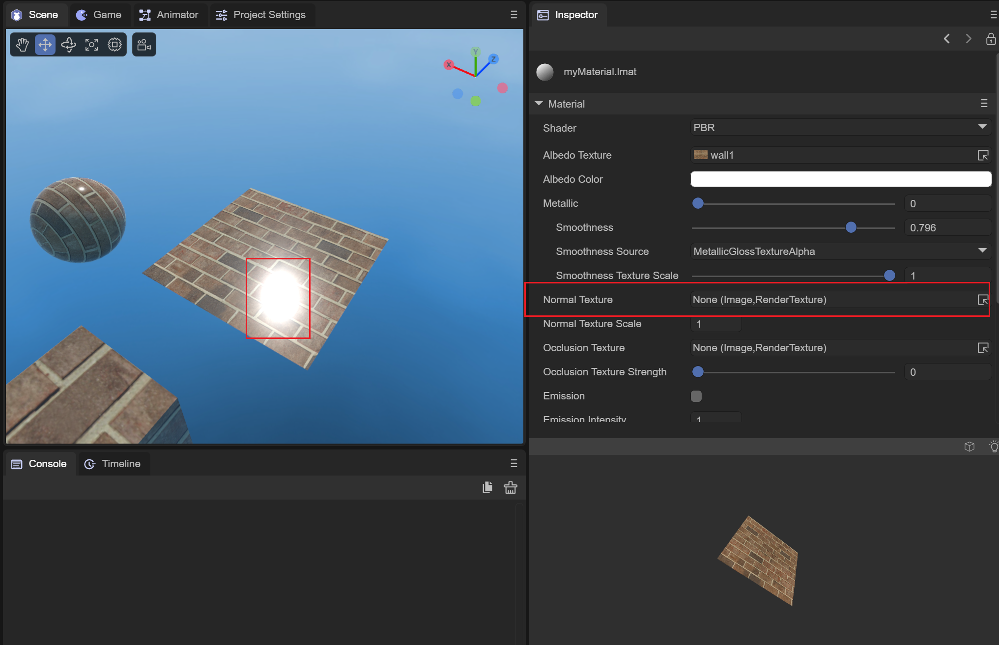Select the Scale tool
The height and width of the screenshot is (645, 999).
[91, 45]
